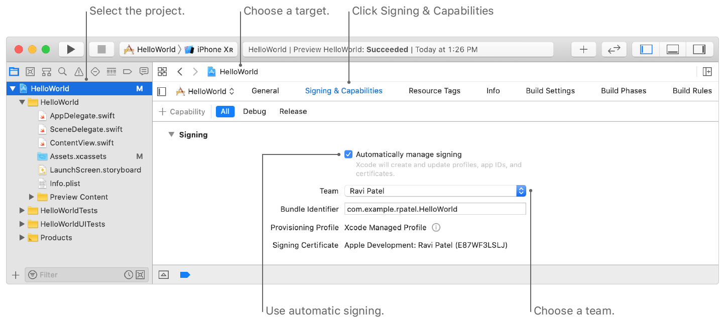Toggle the blue breakpoints activation icon
Viewport: 725px width, 323px height.
pos(185,275)
